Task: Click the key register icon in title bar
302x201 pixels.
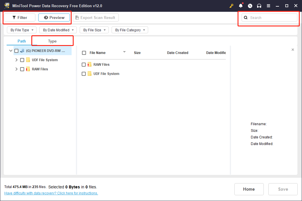Action: [231, 6]
